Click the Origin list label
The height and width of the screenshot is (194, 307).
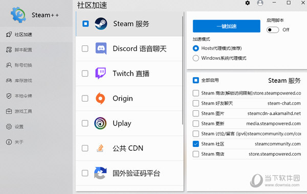(123, 99)
